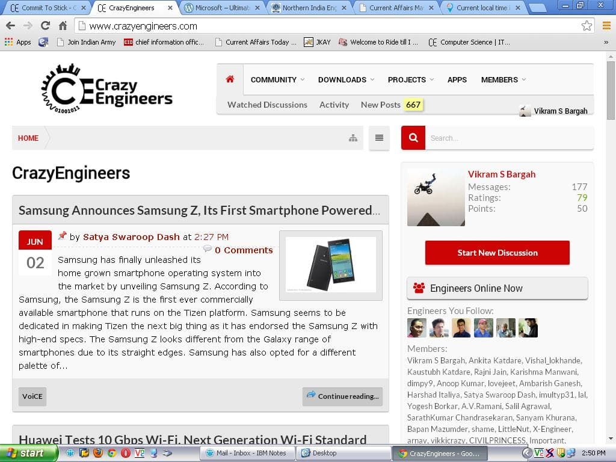Show hidden bookmarks with the overflow chevron
The width and height of the screenshot is (616, 462).
606,42
